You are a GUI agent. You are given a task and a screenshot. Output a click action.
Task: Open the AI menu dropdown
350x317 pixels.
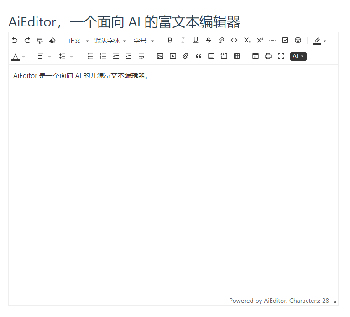coord(298,57)
